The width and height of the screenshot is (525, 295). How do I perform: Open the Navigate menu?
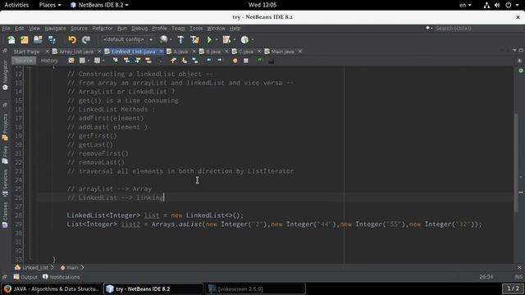[55, 29]
